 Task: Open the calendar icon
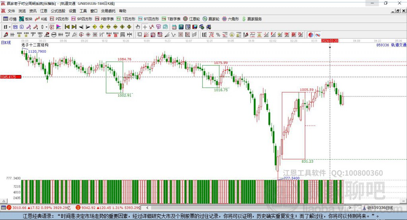click(x=174, y=27)
